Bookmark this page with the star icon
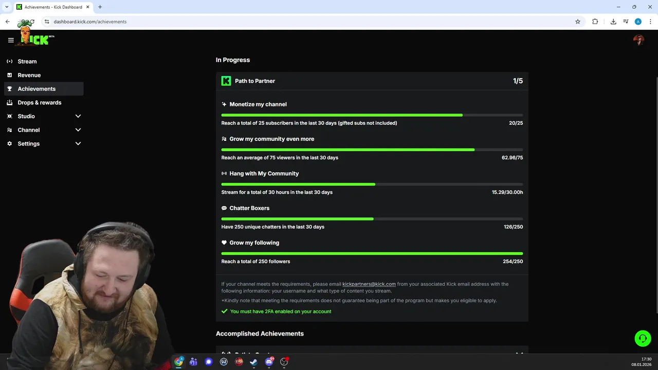Viewport: 658px width, 370px height. pos(578,22)
